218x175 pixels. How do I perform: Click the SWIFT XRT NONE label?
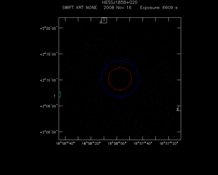coord(80,7)
